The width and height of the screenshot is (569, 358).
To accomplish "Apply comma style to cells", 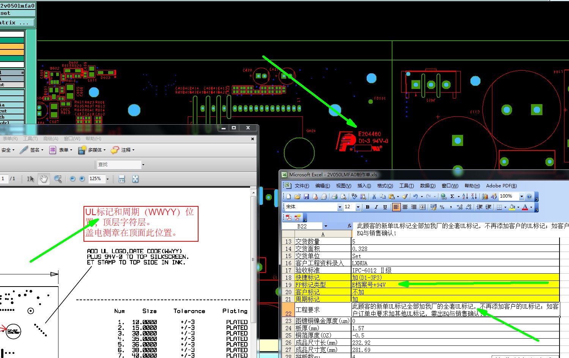I will [451, 207].
